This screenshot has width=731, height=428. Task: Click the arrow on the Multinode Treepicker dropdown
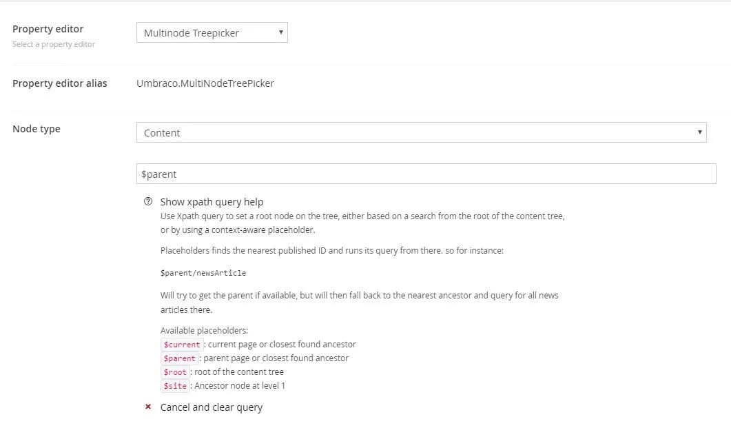pyautogui.click(x=280, y=32)
